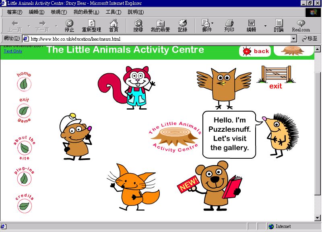Image resolution: width=322 pixels, height=232 pixels.
Task: Open the about the site leaf button
Action: pyautogui.click(x=25, y=148)
